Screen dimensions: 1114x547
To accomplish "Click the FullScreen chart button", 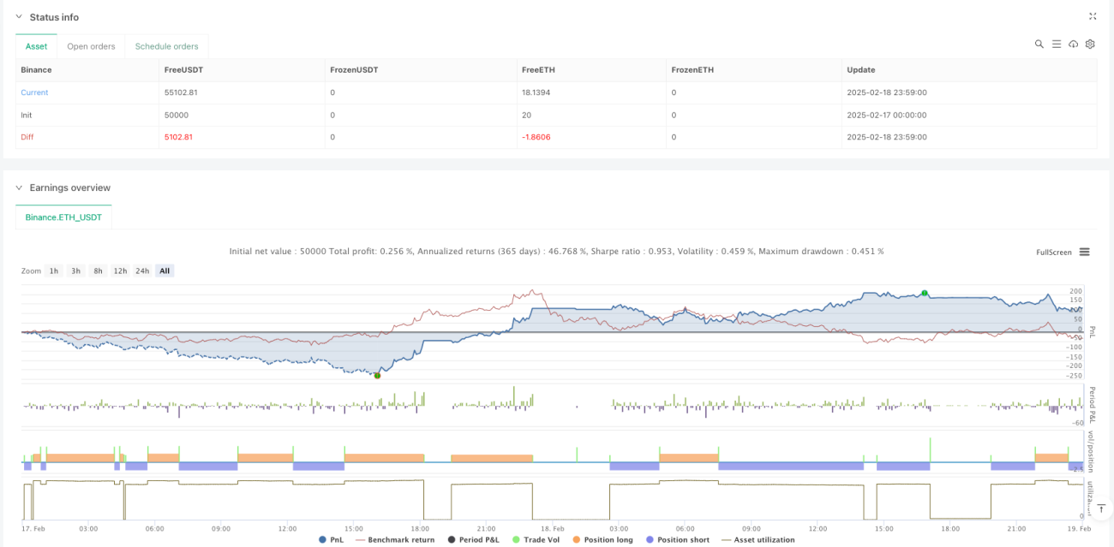I will click(1054, 253).
